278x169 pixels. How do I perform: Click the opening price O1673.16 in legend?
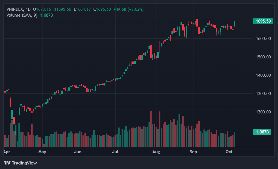pyautogui.click(x=43, y=9)
